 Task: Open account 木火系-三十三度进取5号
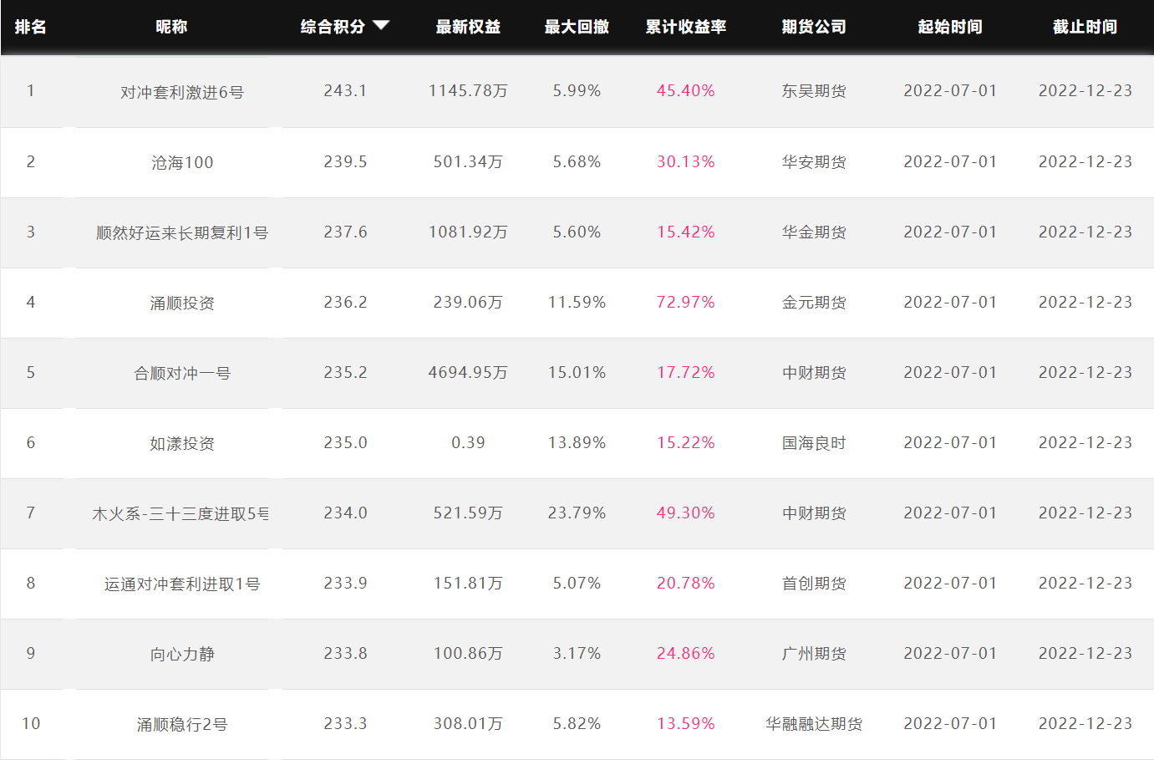(x=180, y=513)
